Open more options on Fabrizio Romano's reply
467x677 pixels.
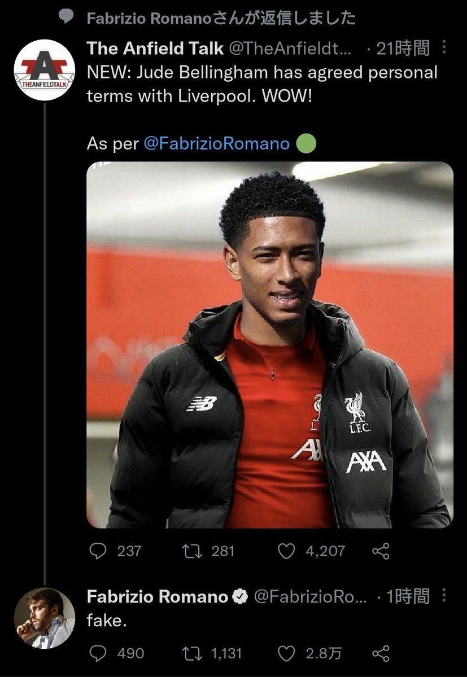coord(444,596)
